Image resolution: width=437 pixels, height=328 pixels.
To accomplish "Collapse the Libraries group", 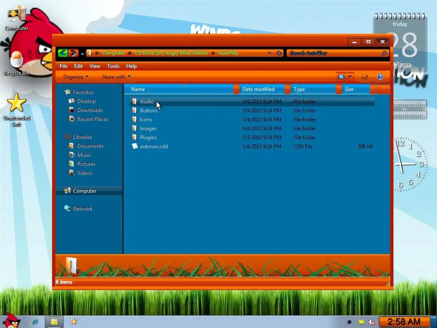I will (82, 137).
